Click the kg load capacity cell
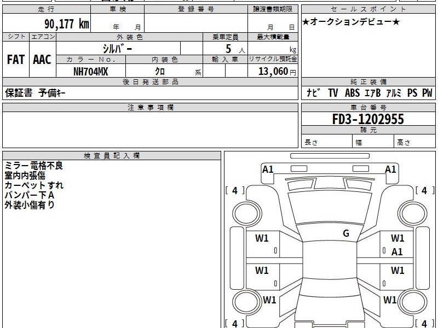 [x=273, y=48]
